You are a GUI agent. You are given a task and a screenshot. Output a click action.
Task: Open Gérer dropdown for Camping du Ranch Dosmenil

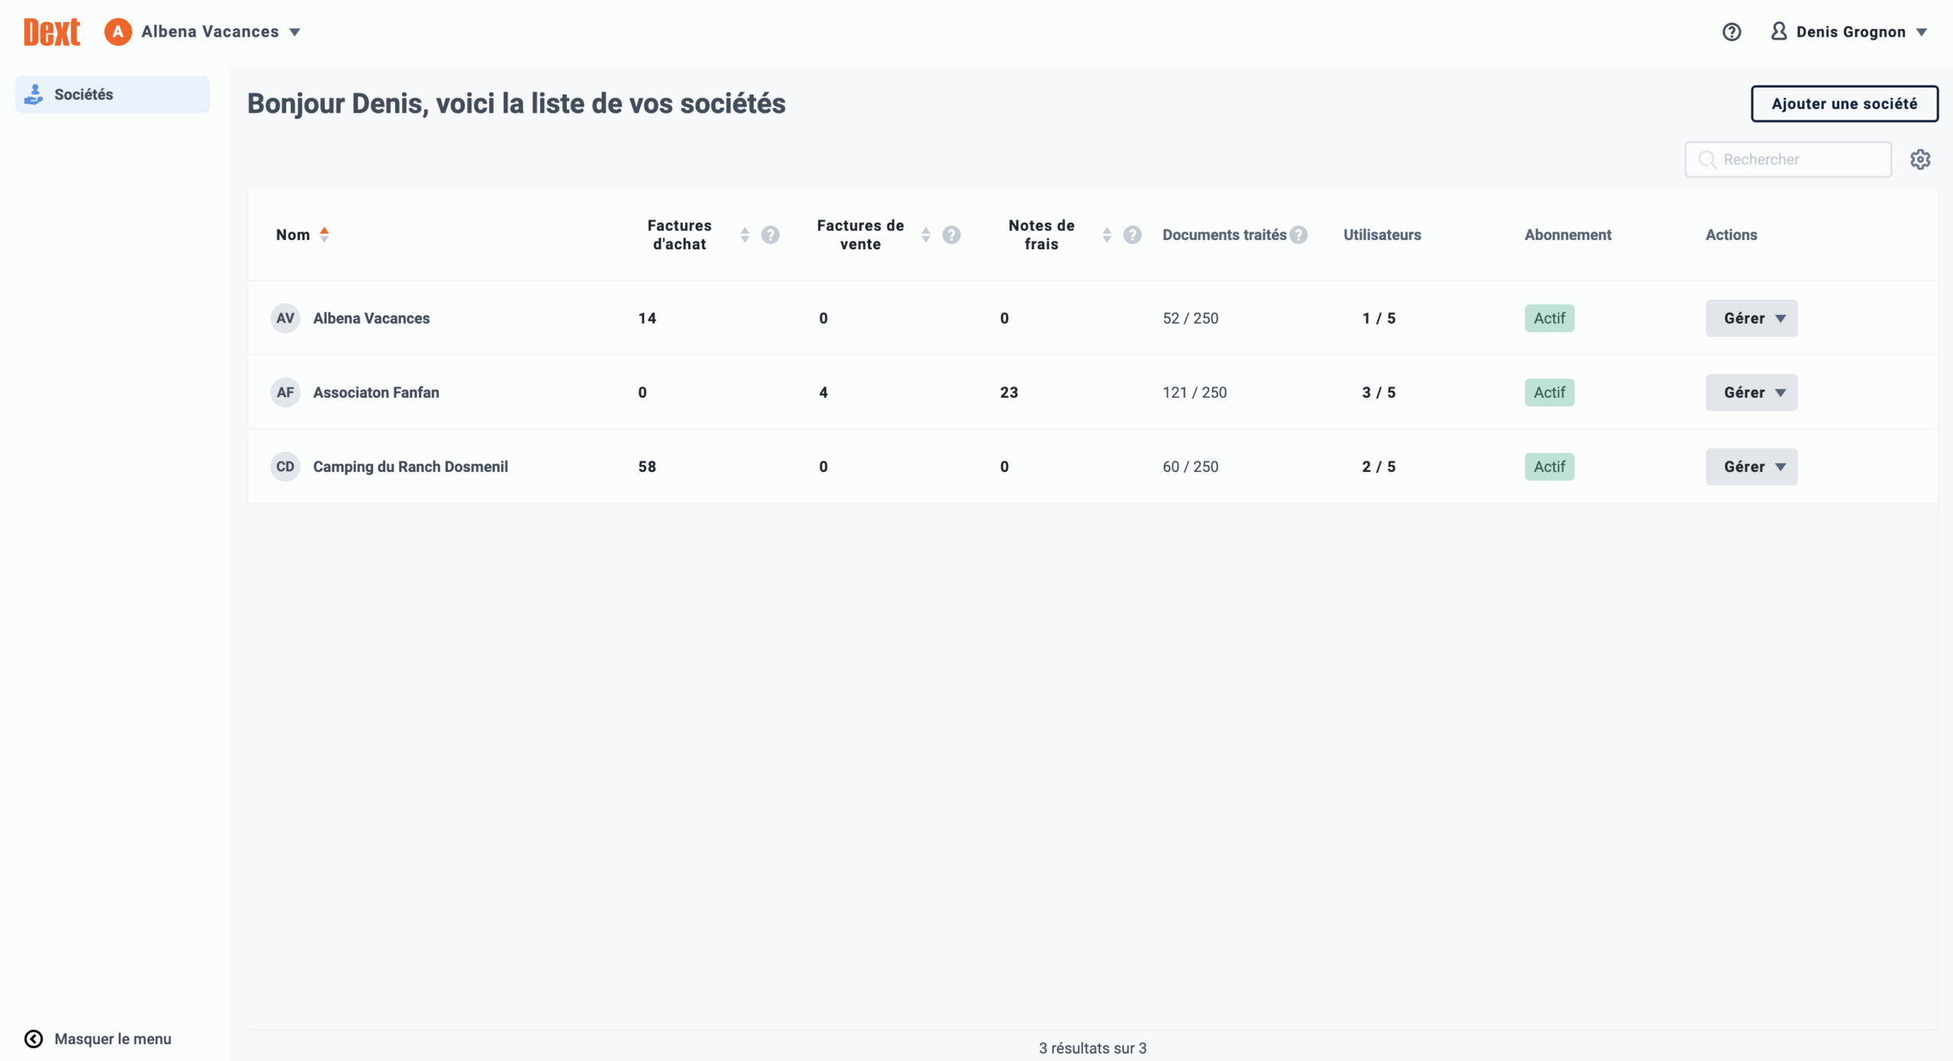pos(1752,466)
